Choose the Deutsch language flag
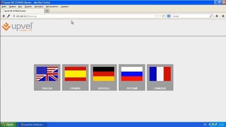The image size is (226, 127). 103,77
